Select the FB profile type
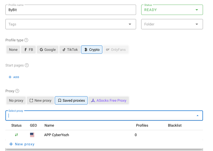 point(28,50)
